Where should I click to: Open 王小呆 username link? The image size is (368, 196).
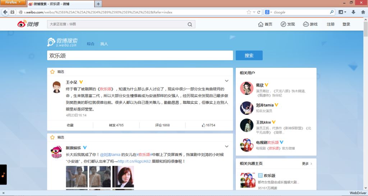click(x=72, y=82)
